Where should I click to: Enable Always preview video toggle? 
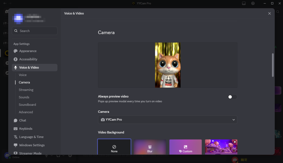coord(232,97)
